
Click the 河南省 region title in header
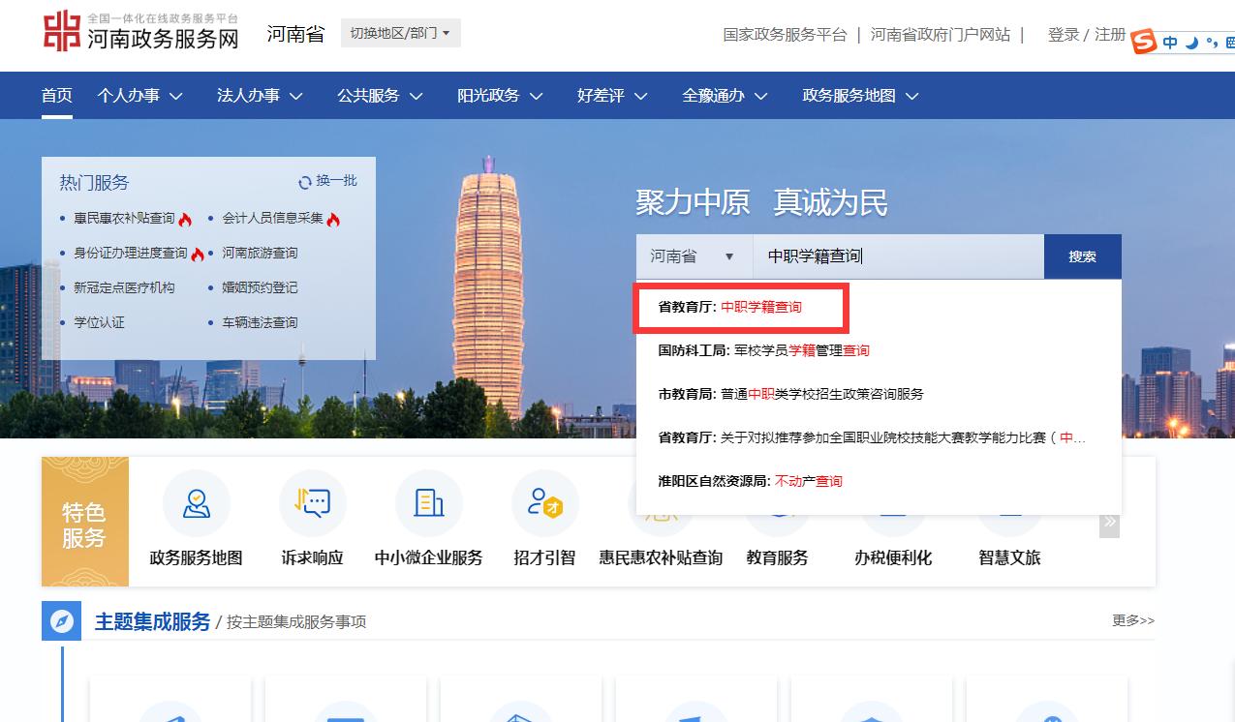(x=295, y=34)
